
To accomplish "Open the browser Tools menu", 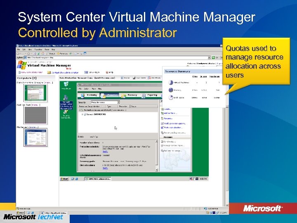I will 47,50.
